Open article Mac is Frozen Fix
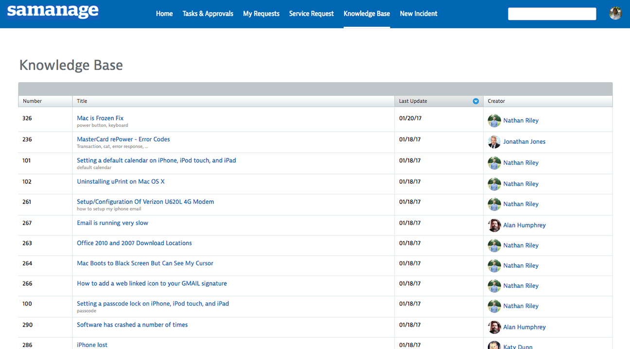The image size is (630, 349). point(100,118)
